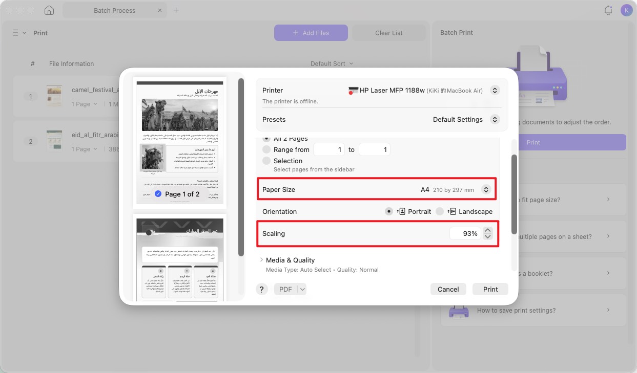Image resolution: width=637 pixels, height=373 pixels.
Task: Open print dialog help question mark
Action: click(x=262, y=289)
